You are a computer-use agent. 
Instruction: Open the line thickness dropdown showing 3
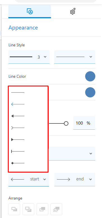tap(29, 57)
